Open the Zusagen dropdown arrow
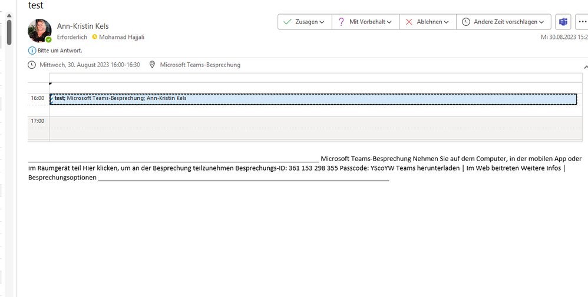This screenshot has width=588, height=297. pos(322,22)
